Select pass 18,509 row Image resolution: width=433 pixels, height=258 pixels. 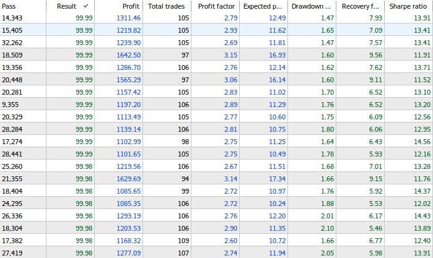tap(217, 55)
